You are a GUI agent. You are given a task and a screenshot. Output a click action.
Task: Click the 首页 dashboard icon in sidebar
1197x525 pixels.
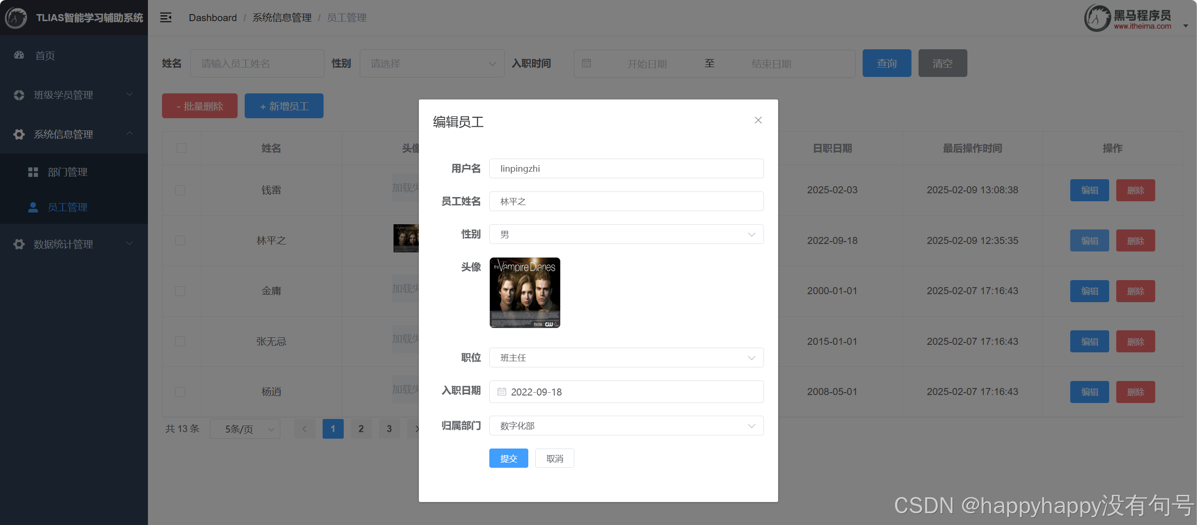point(19,55)
